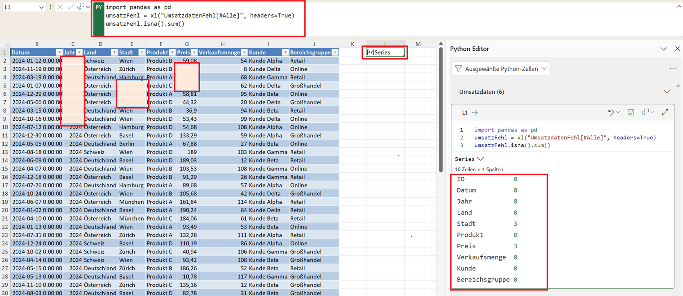This screenshot has height=296, width=683.
Task: Click the green PY badge in formula bar
Action: click(x=99, y=7)
